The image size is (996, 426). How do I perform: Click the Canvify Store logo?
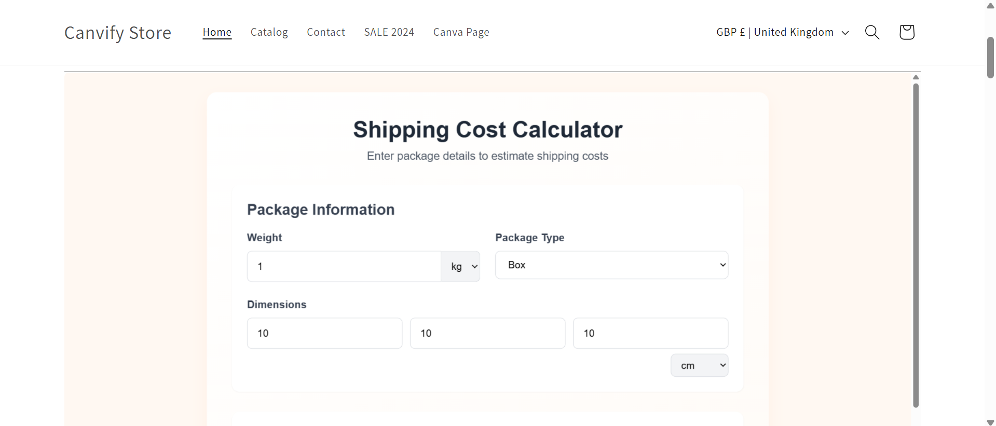point(118,33)
